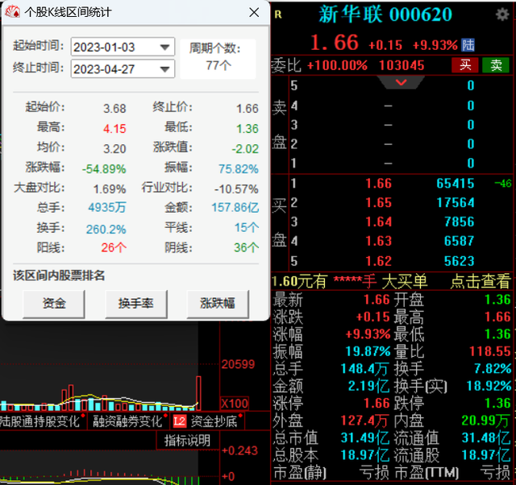Image resolution: width=516 pixels, height=485 pixels.
Task: Select buy level 5 price 1.62
Action: tap(379, 261)
